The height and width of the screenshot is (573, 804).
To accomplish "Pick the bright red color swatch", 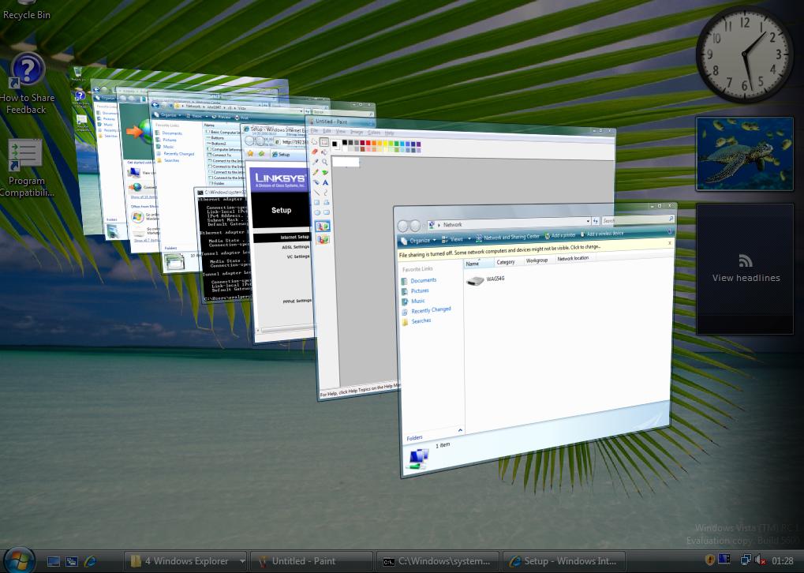I will (x=368, y=143).
